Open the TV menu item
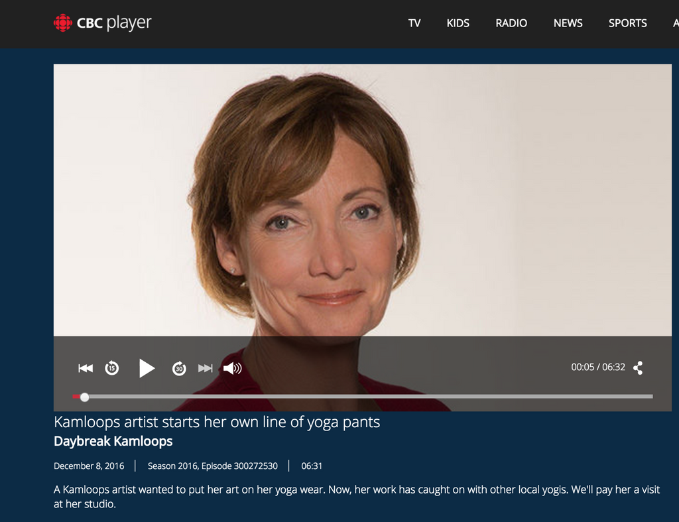Image resolution: width=679 pixels, height=522 pixels. [x=414, y=23]
